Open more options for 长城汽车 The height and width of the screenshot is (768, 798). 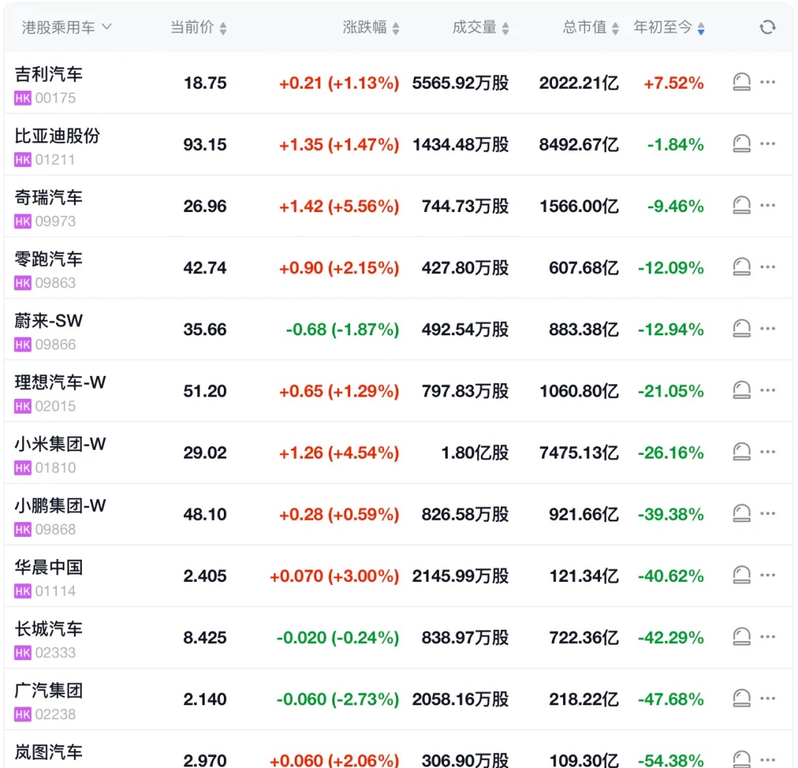[x=768, y=637]
